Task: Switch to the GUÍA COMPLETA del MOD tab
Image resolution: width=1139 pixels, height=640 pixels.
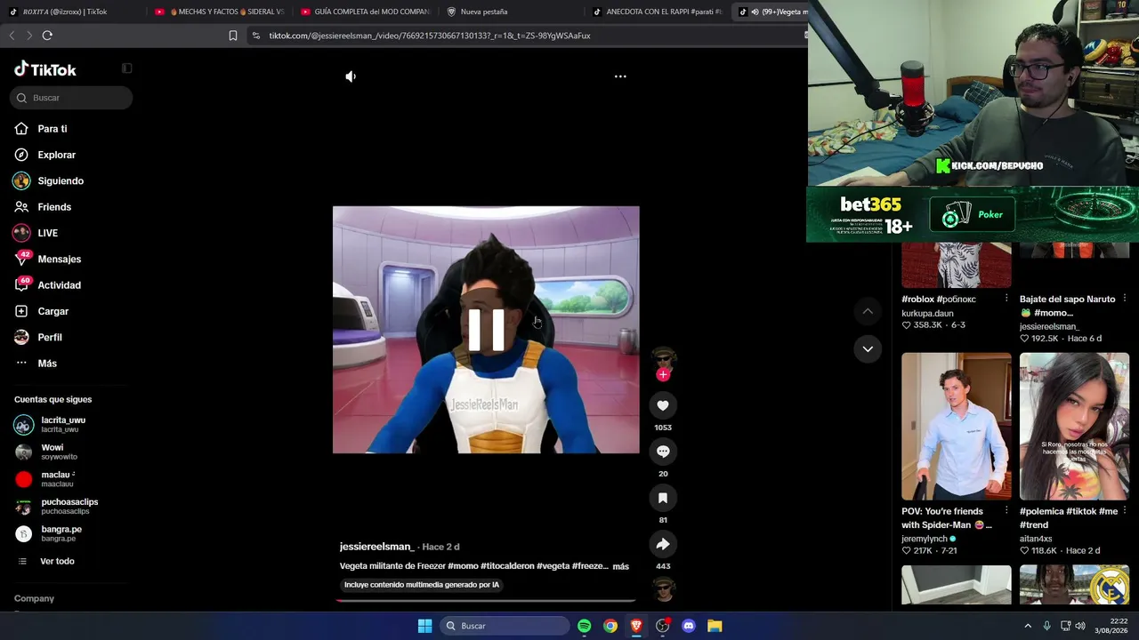Action: 365,12
